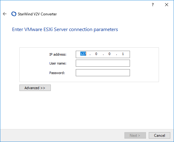Click the third IP octet 0

[x=109, y=54]
